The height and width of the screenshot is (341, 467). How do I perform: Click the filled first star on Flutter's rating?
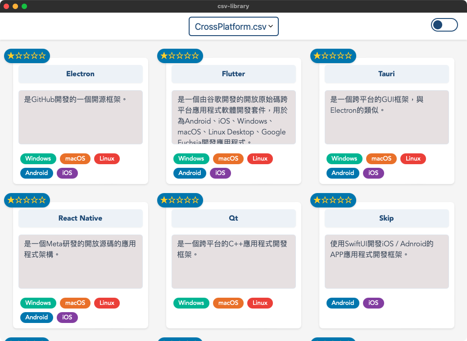(164, 56)
